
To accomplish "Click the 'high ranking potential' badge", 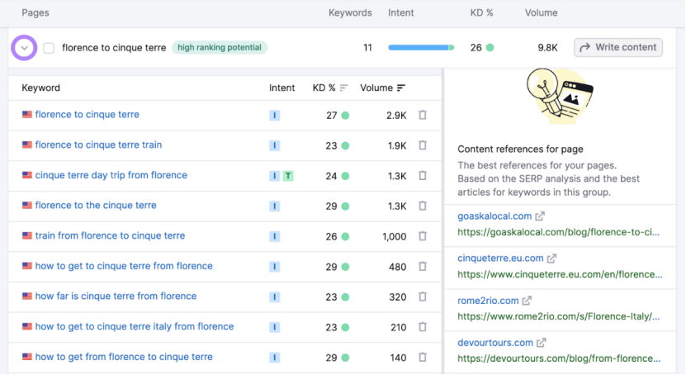I will (x=220, y=48).
